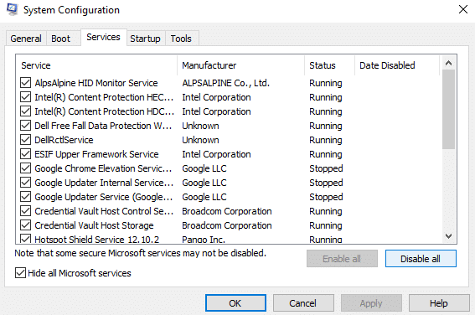
Task: Uncheck ESIF Upper Framework Service
Action: (x=25, y=154)
